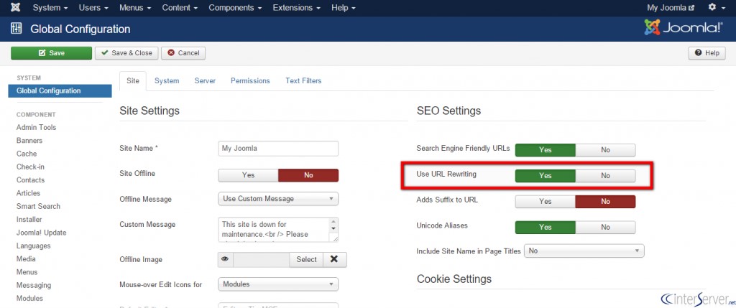Open Articles in sidebar
This screenshot has width=736, height=308.
tap(28, 193)
